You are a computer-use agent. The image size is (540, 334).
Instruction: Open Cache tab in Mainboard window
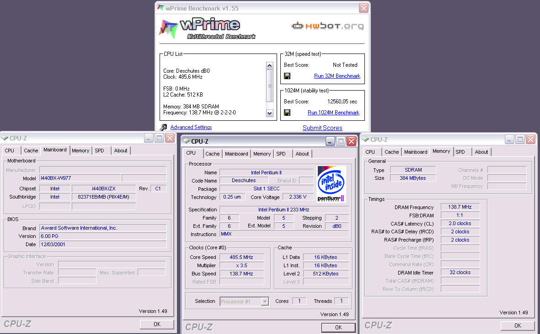31,151
